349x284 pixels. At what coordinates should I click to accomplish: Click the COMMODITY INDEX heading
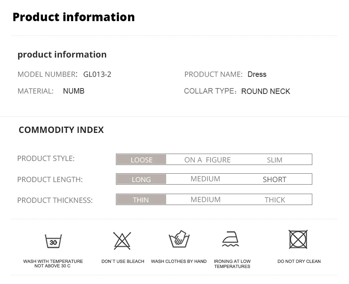click(61, 130)
